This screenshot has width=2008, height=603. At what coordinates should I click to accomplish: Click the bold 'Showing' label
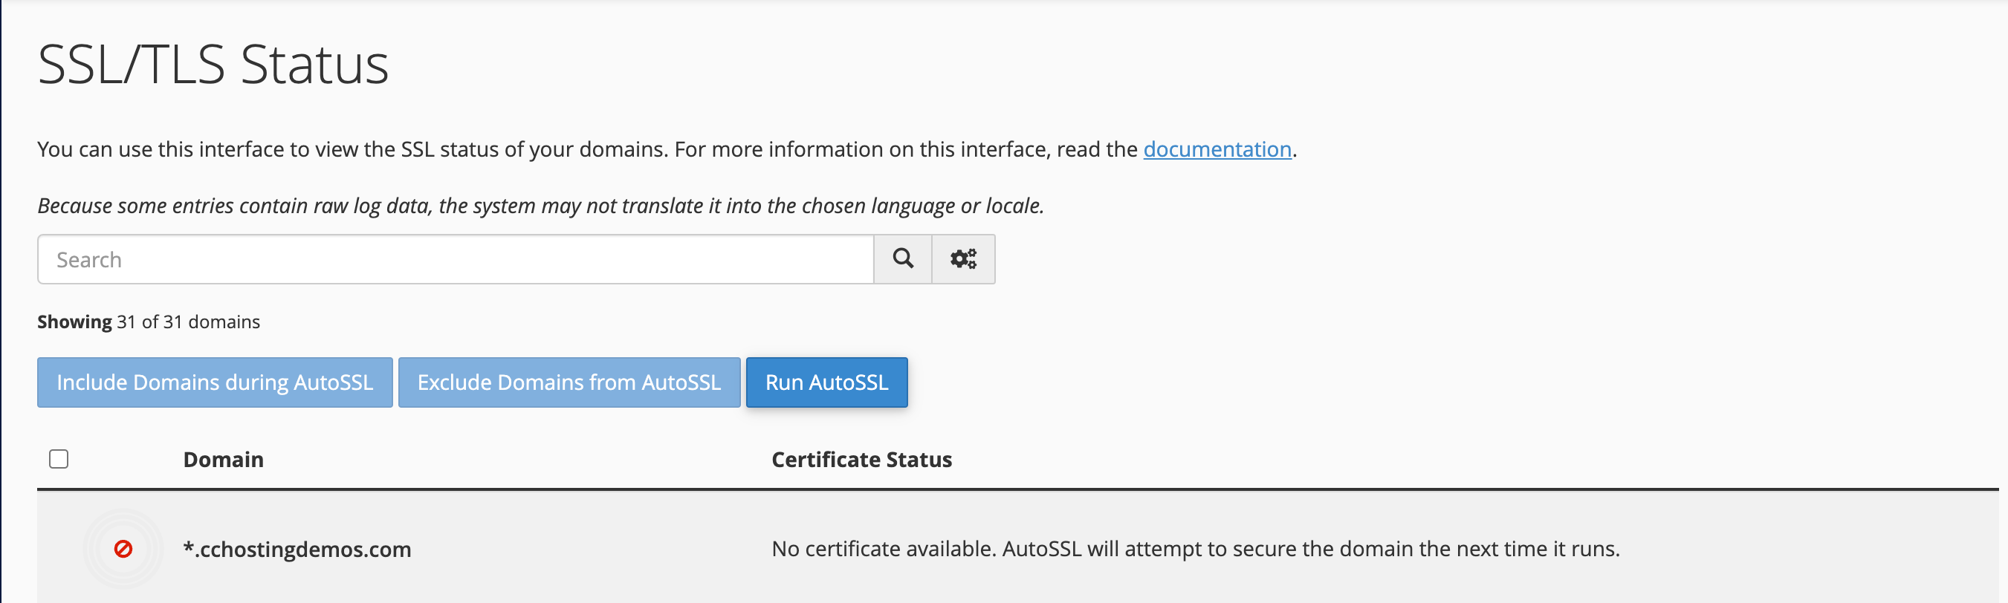click(75, 322)
